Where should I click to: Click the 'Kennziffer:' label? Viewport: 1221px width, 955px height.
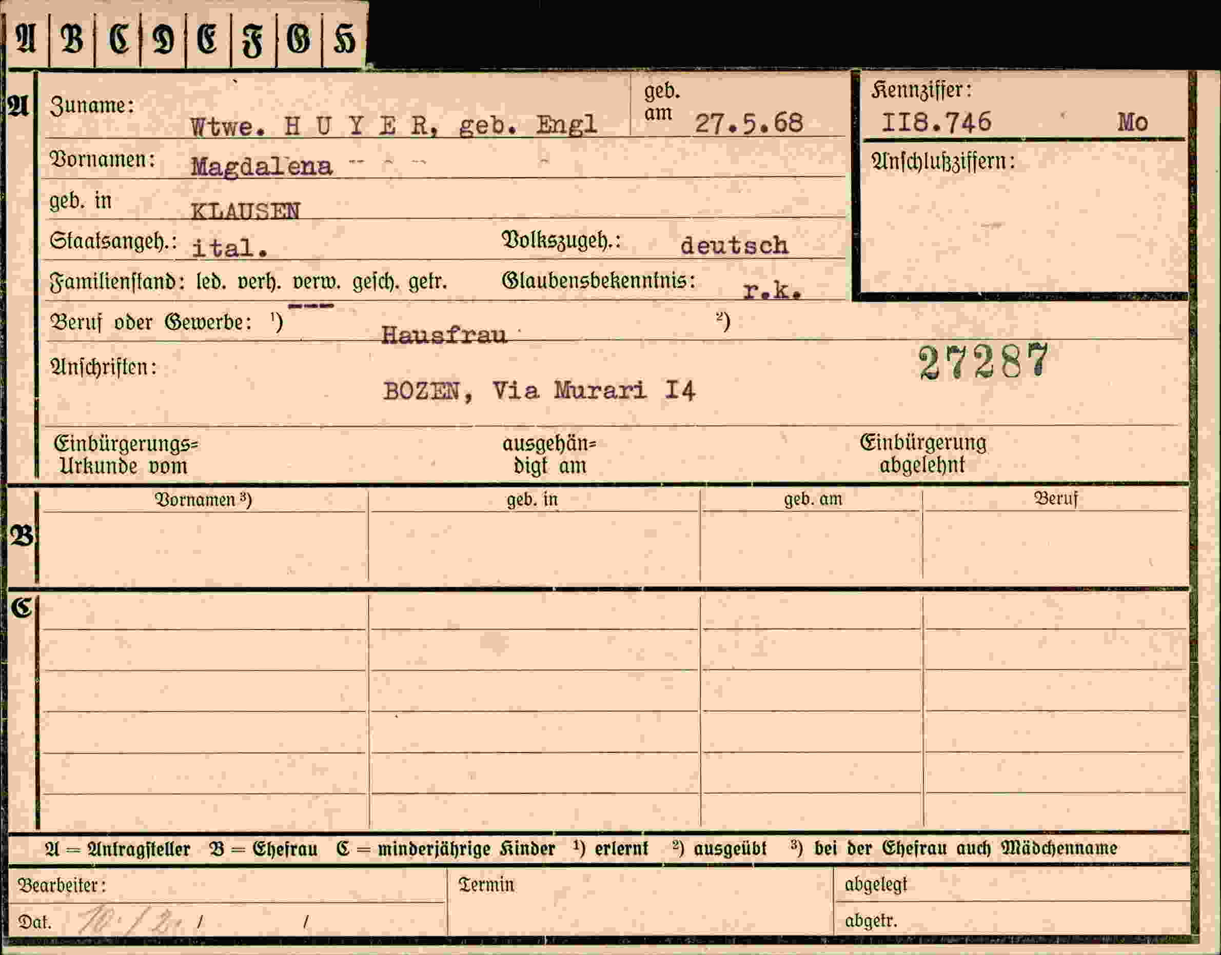point(921,89)
